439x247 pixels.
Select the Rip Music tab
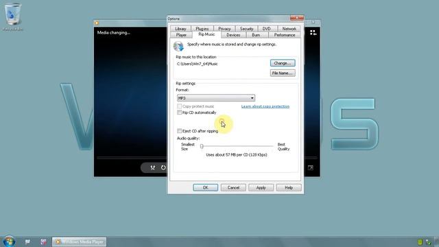click(206, 34)
